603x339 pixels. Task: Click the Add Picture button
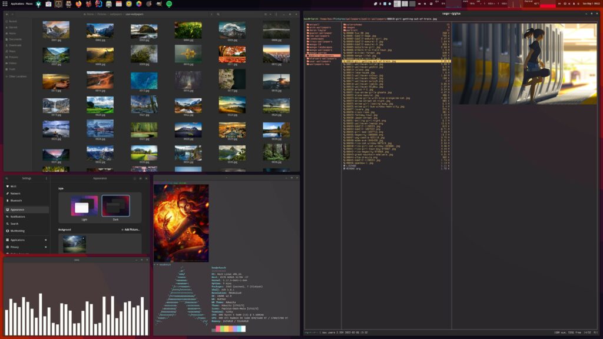point(131,230)
